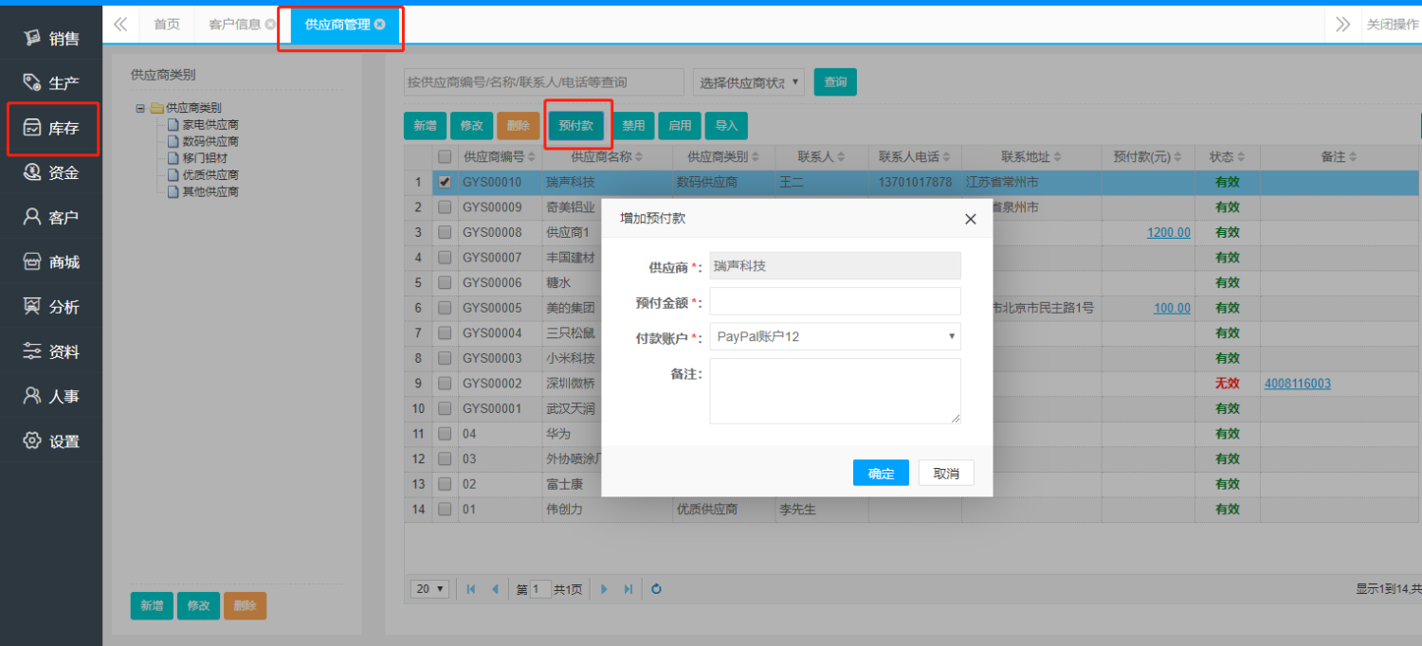
Task: Uncheck the GYS00010 row checkbox
Action: tap(445, 182)
